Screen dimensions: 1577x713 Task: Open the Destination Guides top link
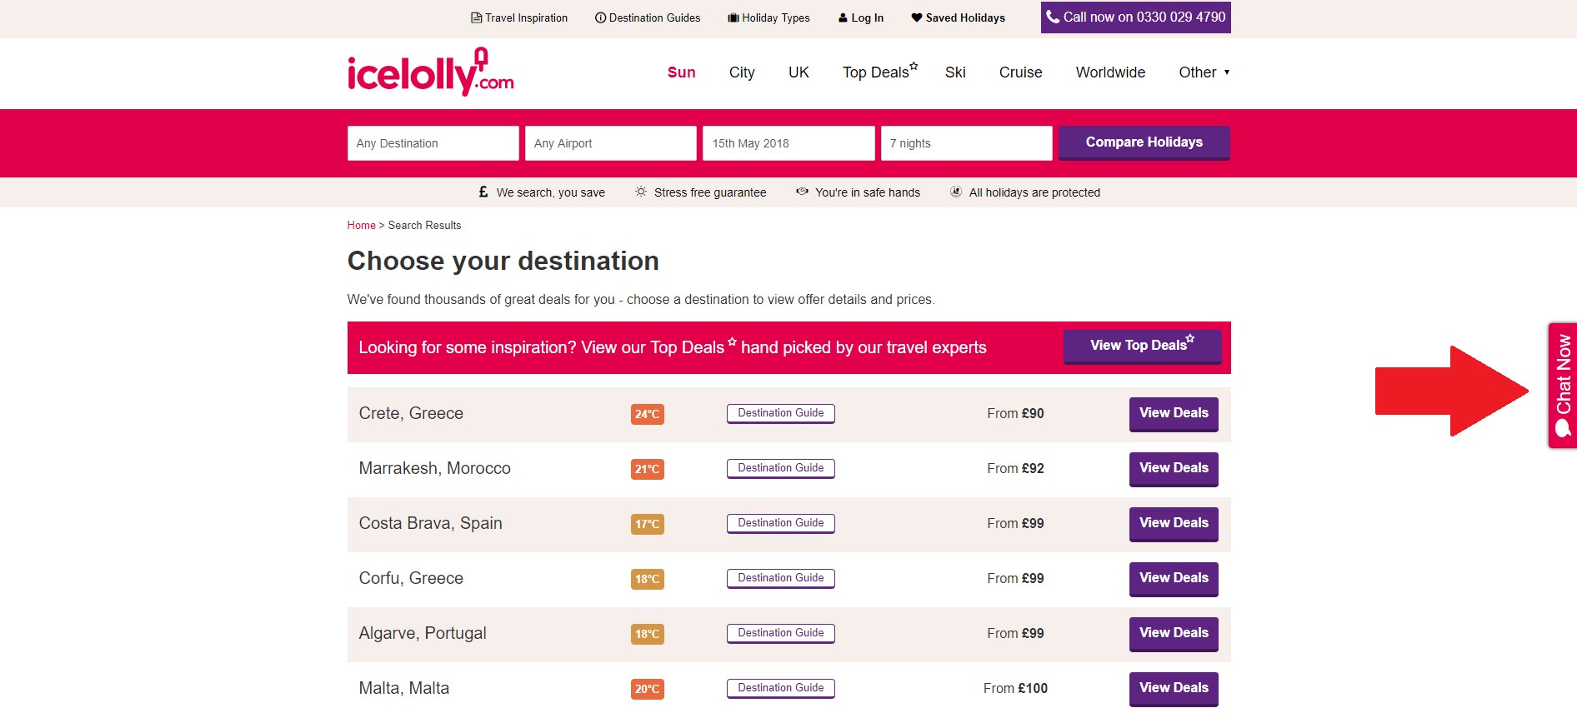648,17
